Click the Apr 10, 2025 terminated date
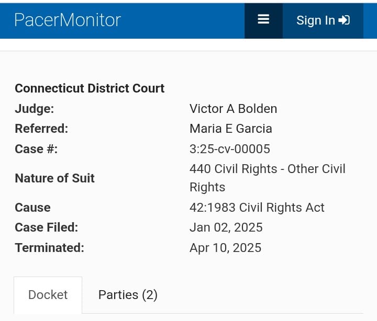The height and width of the screenshot is (321, 377). [x=225, y=248]
